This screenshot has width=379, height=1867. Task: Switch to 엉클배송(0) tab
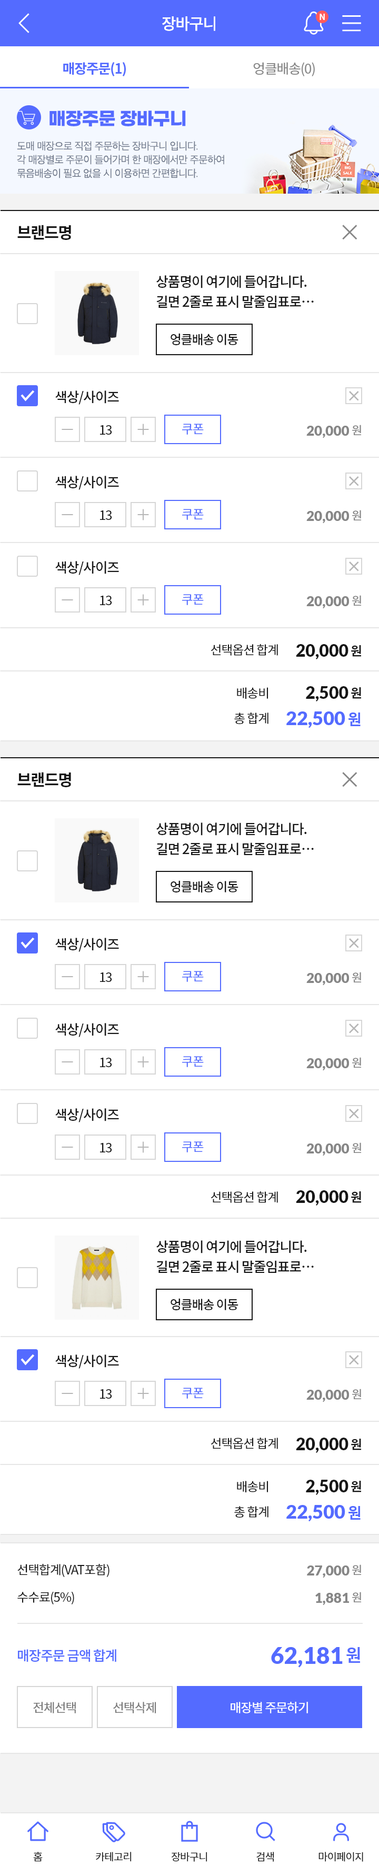[284, 68]
